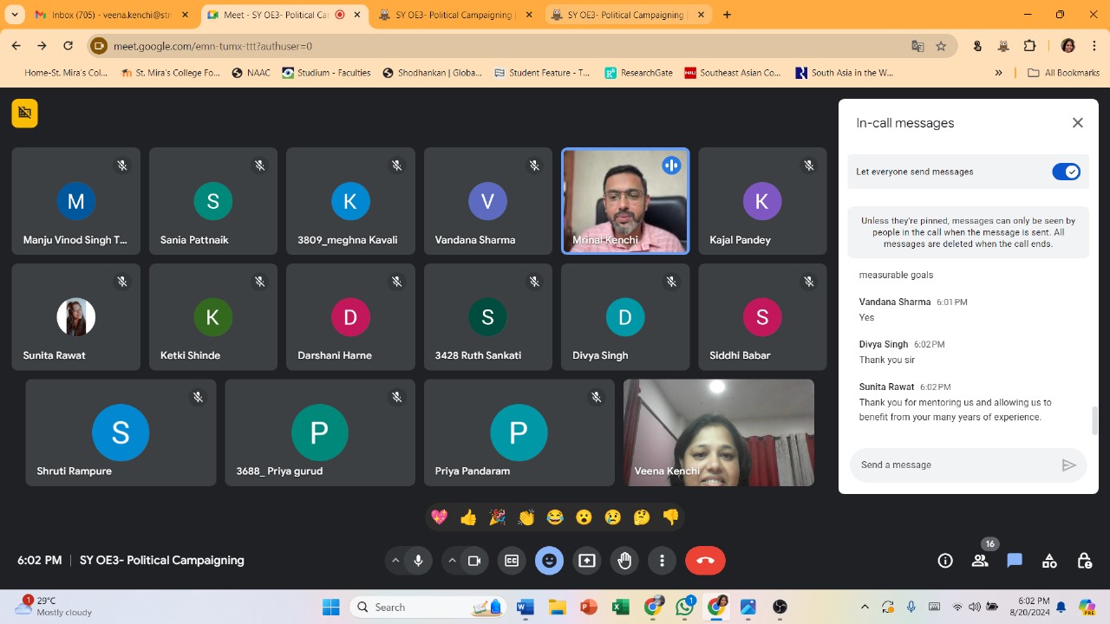Viewport: 1110px width, 624px height.
Task: Show hidden bookmarks overflow chevron
Action: click(x=998, y=73)
